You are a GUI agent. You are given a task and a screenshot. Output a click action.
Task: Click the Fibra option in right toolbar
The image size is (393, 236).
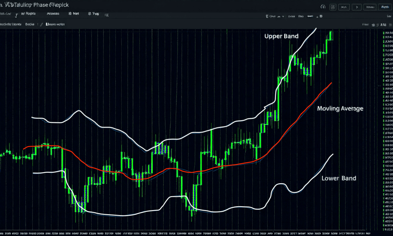301,17
